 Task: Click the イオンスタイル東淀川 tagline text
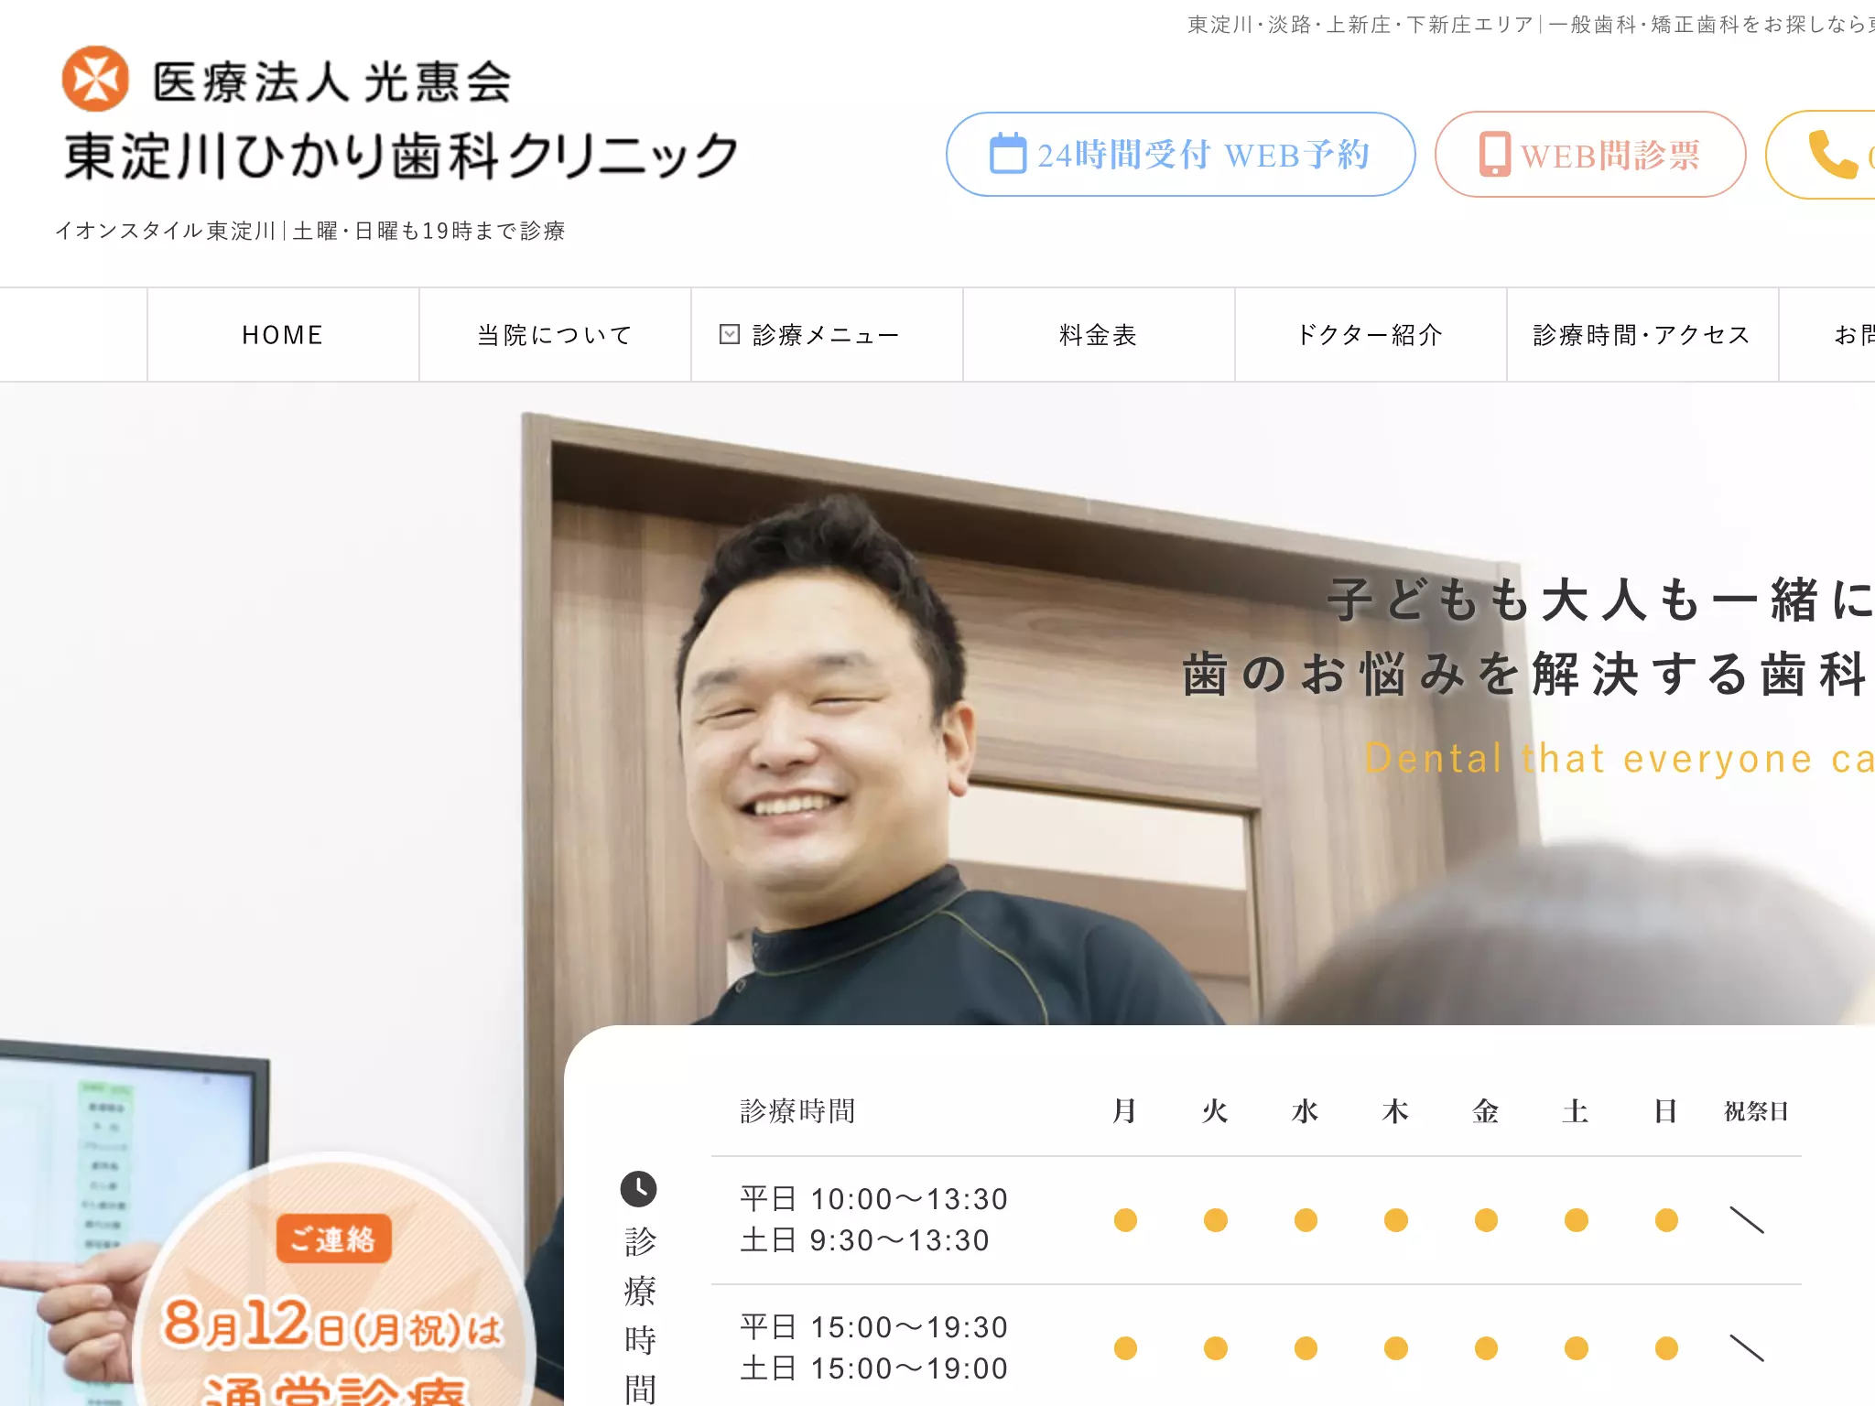(310, 231)
